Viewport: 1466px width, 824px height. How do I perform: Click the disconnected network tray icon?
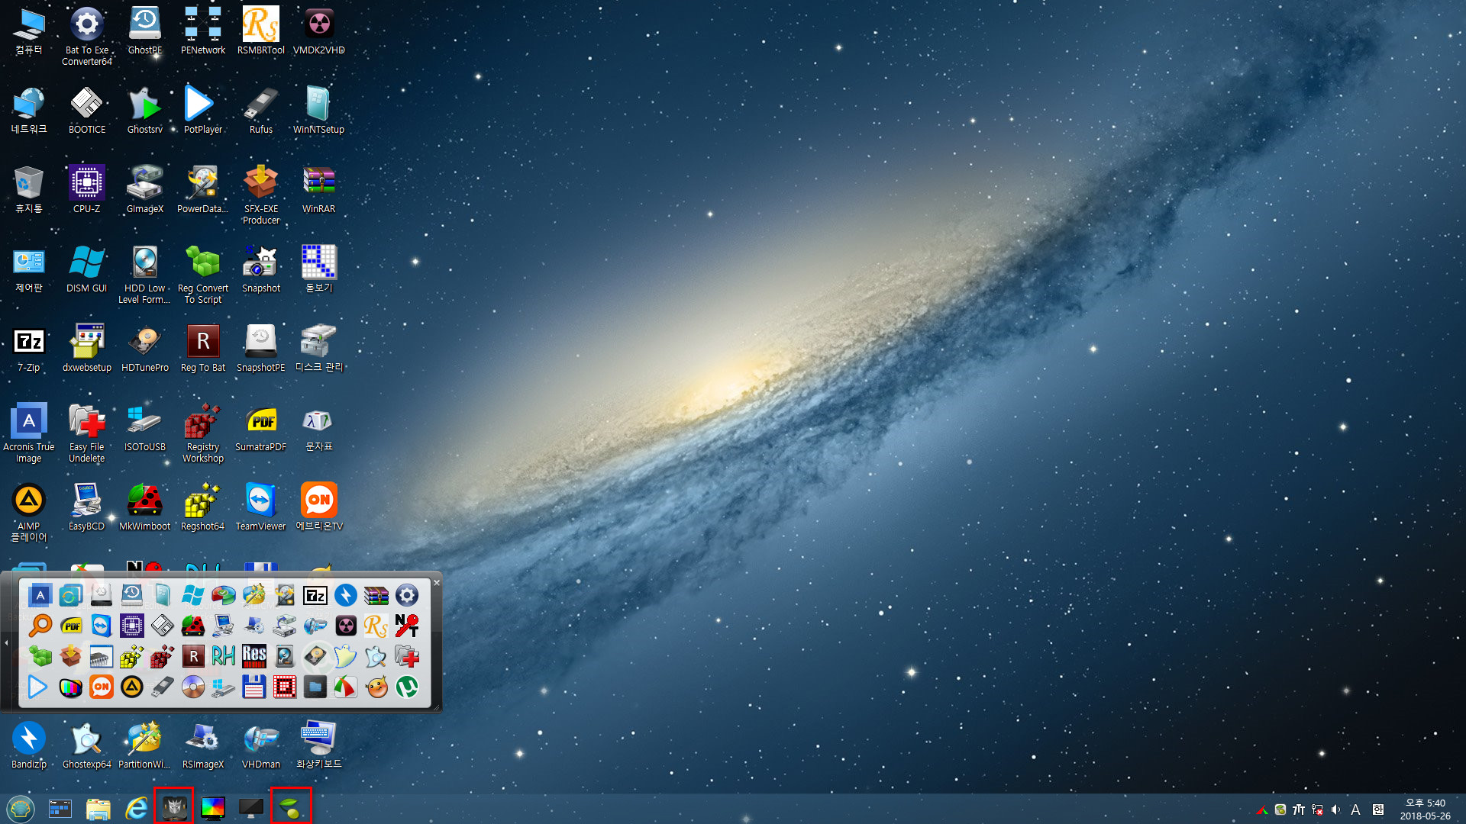(1317, 810)
